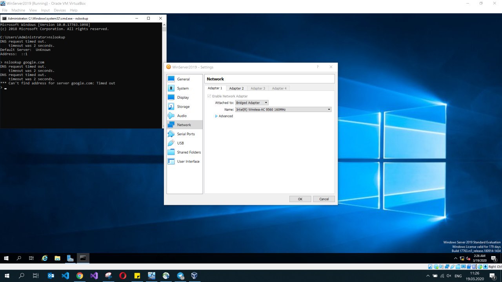Open the VirtualBox View menu
The image size is (502, 282).
tap(33, 10)
